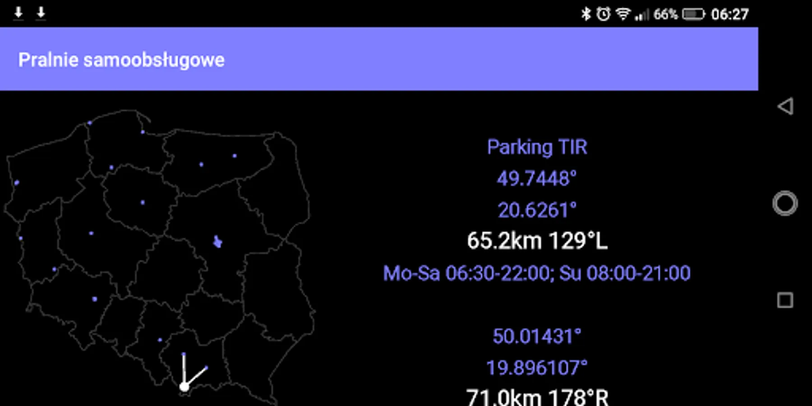Select the "Parking TIR" entry name
Screen dimensions: 812x406
pyautogui.click(x=537, y=147)
